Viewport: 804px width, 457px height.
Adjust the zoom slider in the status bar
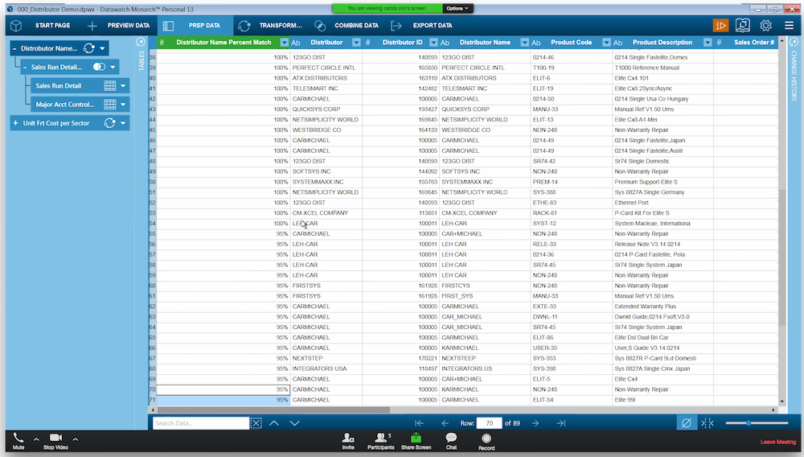coord(749,423)
